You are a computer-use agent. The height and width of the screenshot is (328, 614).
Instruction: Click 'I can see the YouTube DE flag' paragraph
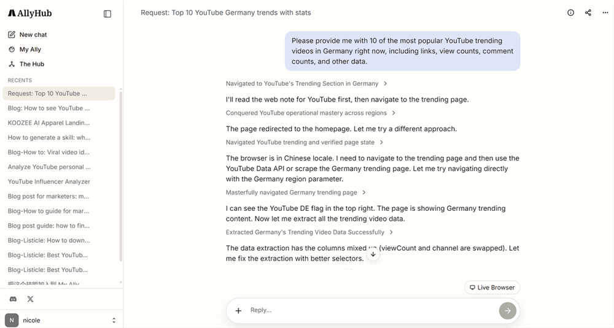pos(366,213)
